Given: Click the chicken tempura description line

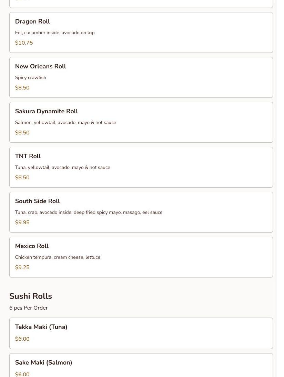Looking at the screenshot, I should tap(58, 257).
